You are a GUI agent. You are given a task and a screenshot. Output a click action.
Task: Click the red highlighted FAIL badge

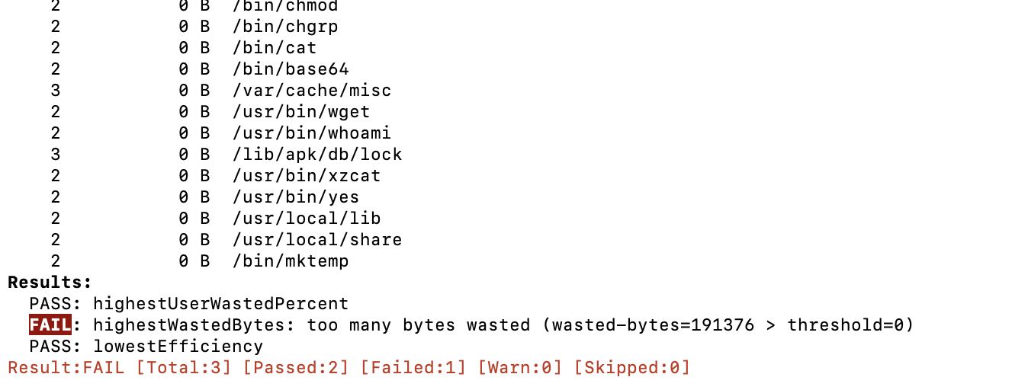[x=50, y=325]
